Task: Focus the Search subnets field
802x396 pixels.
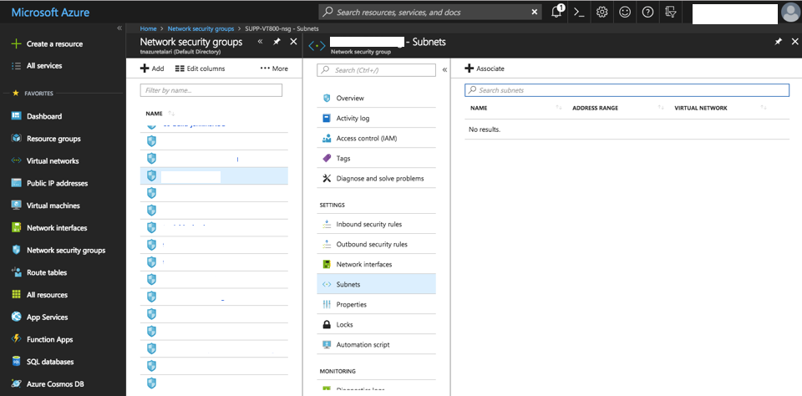Action: (627, 89)
